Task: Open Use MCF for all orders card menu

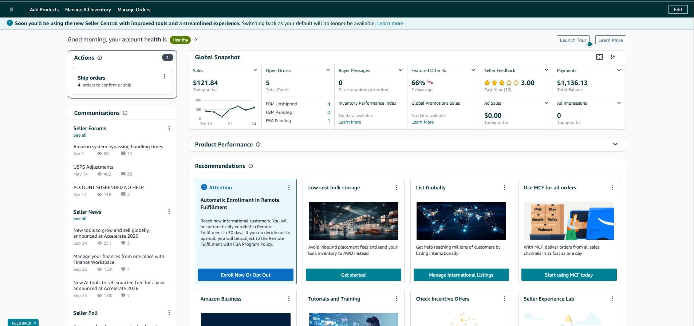Action: [612, 188]
